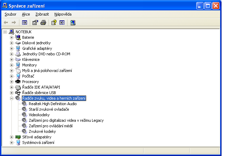Toggle the console tree pane icon

tap(25, 22)
